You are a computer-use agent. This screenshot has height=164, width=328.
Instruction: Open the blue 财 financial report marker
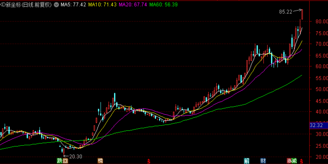[x=263, y=161]
